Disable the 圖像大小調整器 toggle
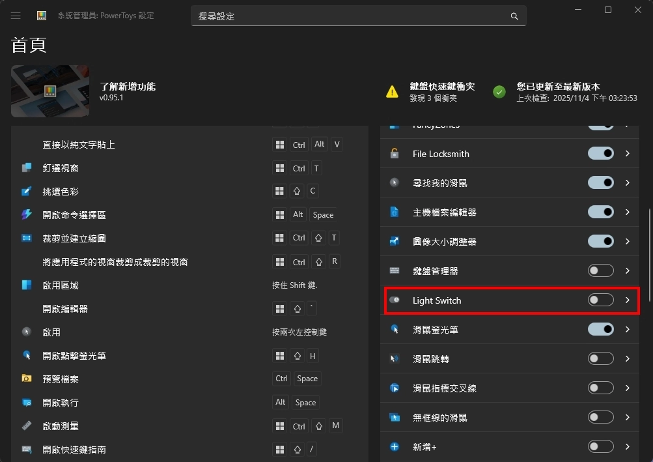 tap(600, 240)
